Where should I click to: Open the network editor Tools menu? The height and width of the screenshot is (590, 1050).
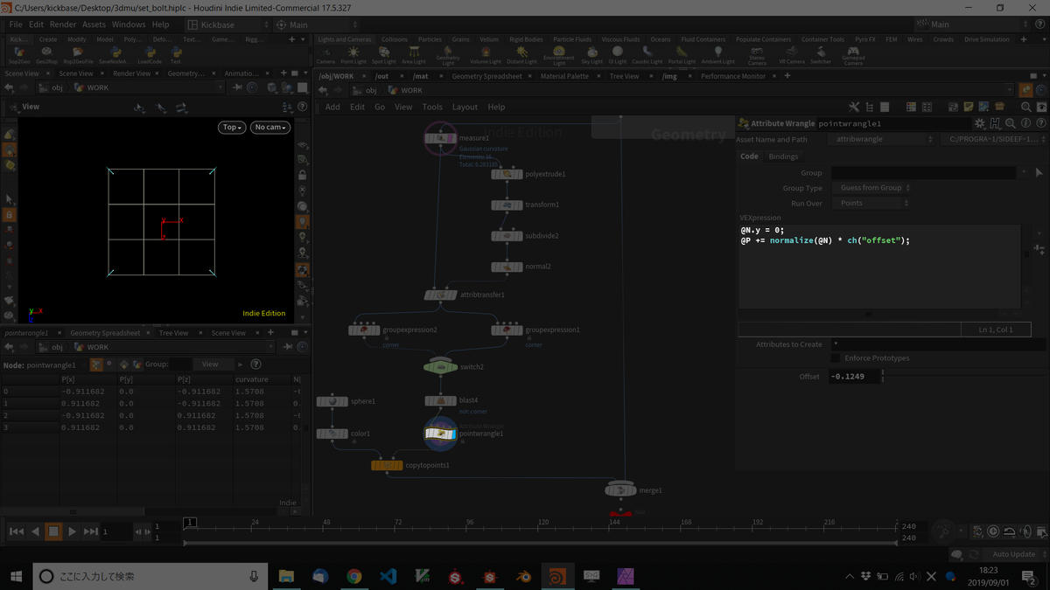coord(432,107)
